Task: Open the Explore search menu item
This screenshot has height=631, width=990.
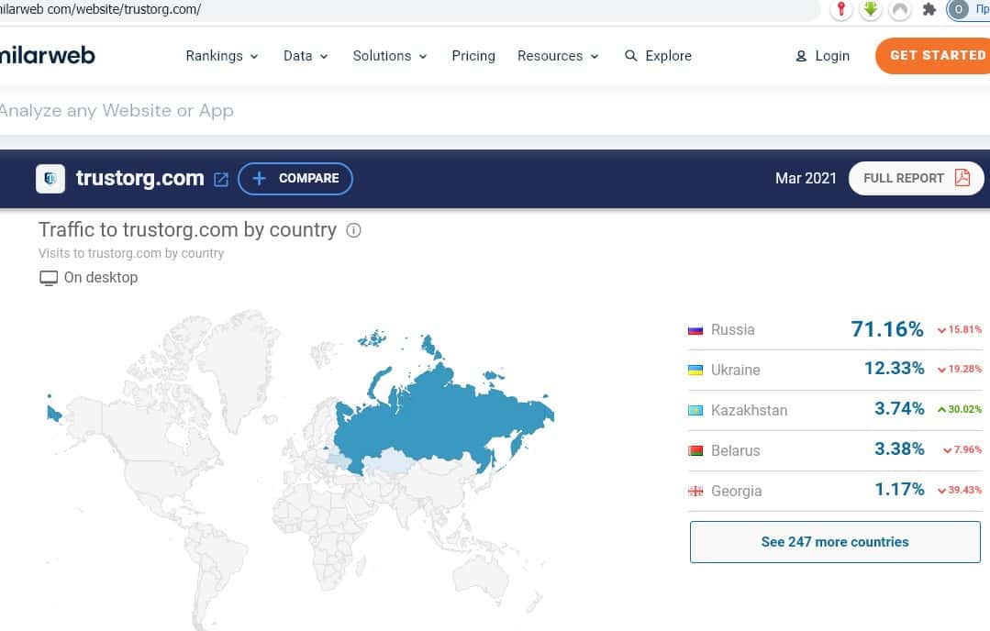Action: (658, 56)
